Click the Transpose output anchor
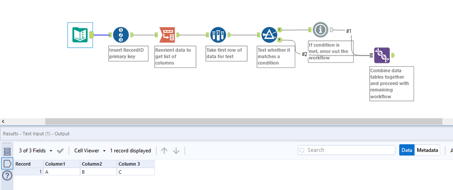This screenshot has height=190, width=453. (178, 35)
